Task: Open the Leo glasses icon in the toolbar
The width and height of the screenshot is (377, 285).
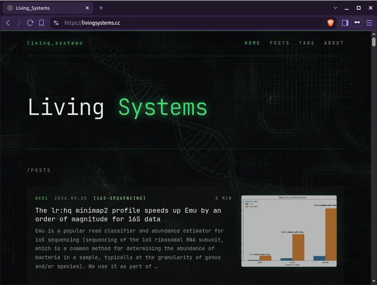Action: (x=357, y=23)
